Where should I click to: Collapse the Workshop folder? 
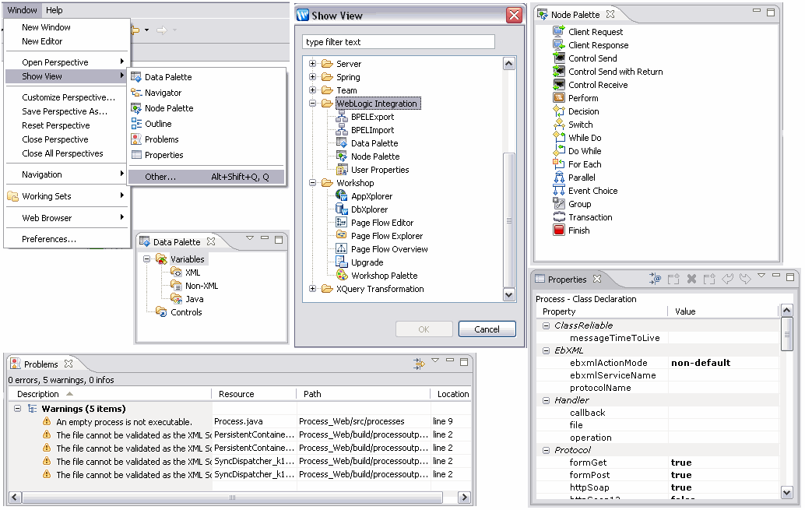(313, 183)
